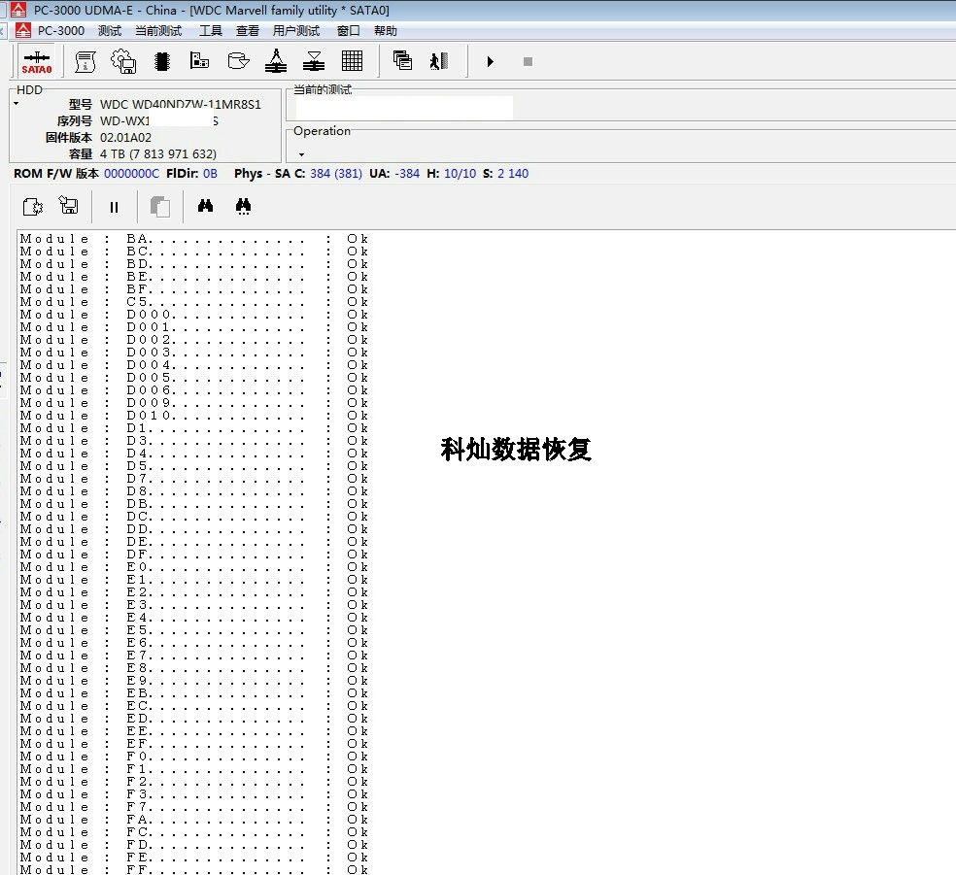
Task: Click the gray stop button
Action: click(x=528, y=61)
